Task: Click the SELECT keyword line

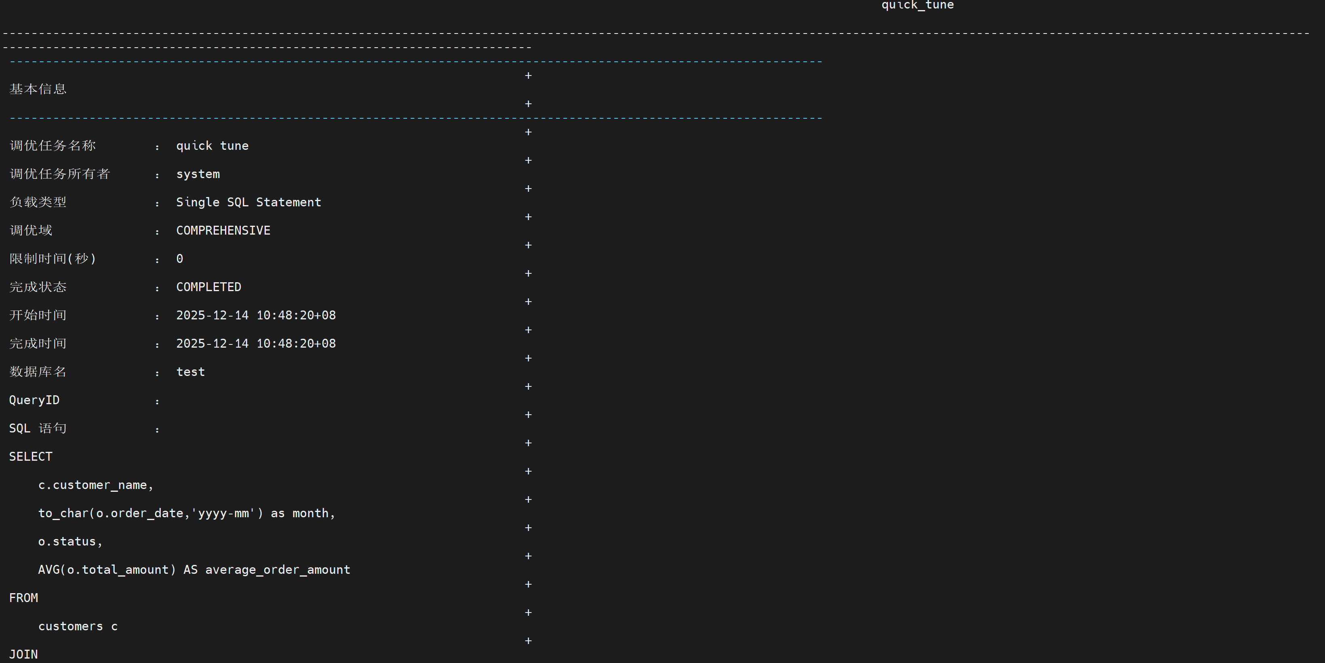Action: [x=30, y=457]
